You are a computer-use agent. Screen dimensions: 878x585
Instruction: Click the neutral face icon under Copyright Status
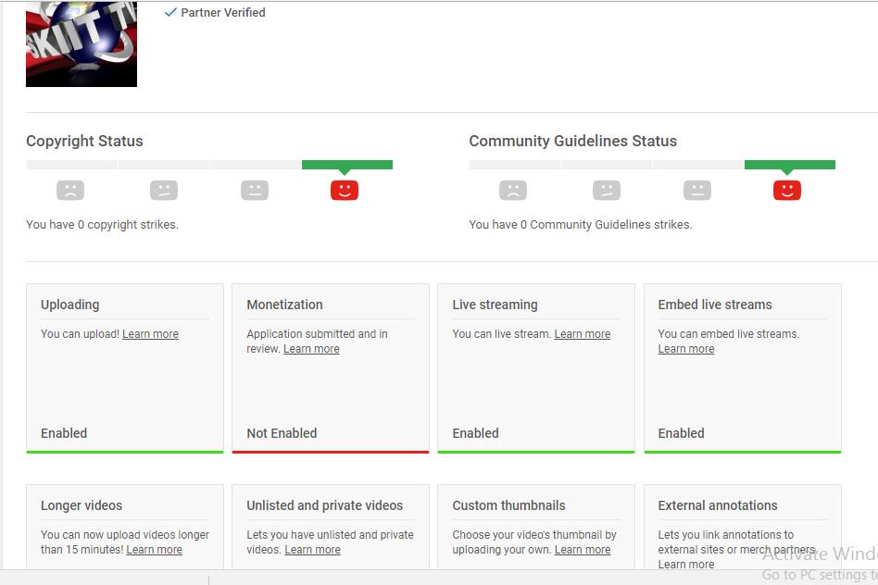(x=255, y=191)
